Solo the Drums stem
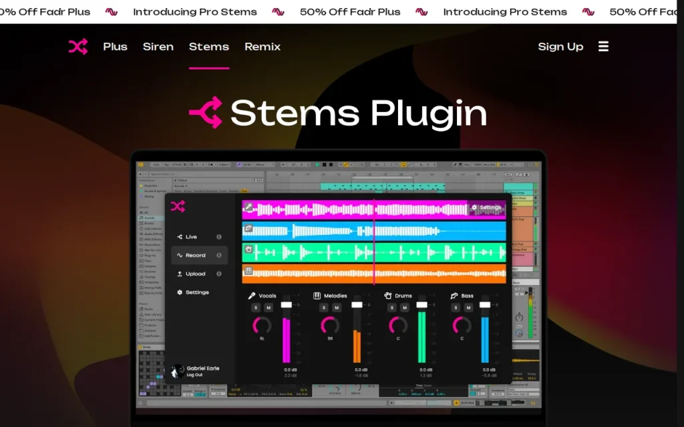 (x=392, y=308)
